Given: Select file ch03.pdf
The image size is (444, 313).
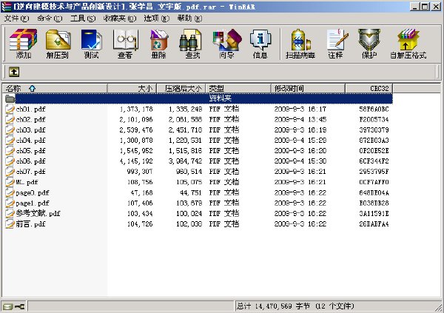Looking at the screenshot, I should 30,130.
